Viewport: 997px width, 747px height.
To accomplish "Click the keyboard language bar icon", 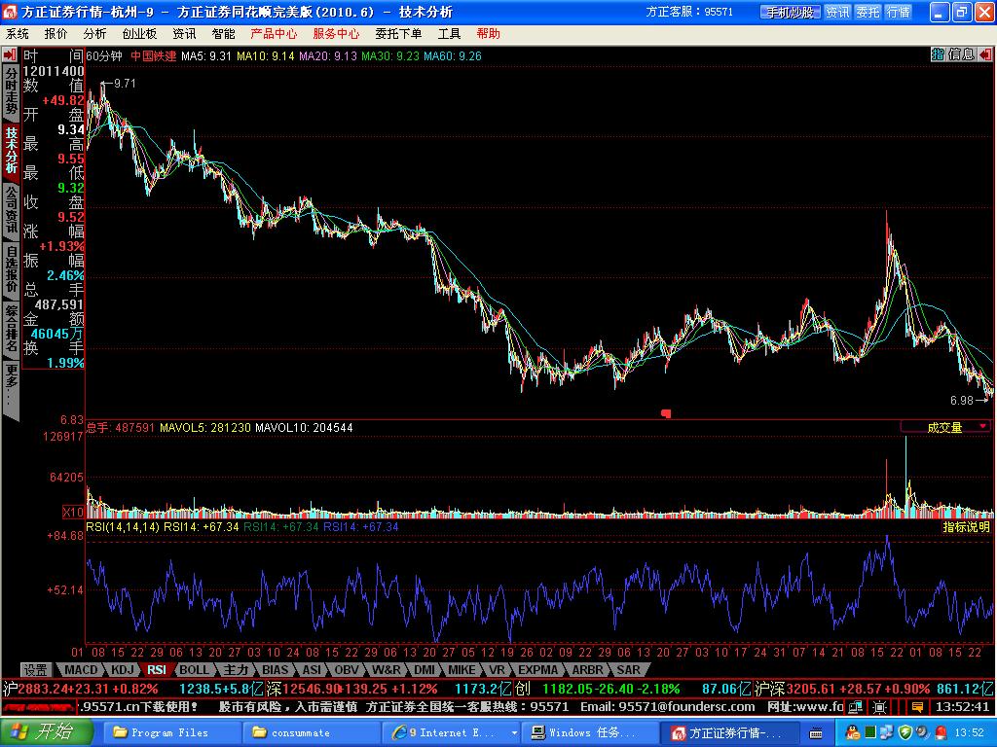I will (x=816, y=733).
